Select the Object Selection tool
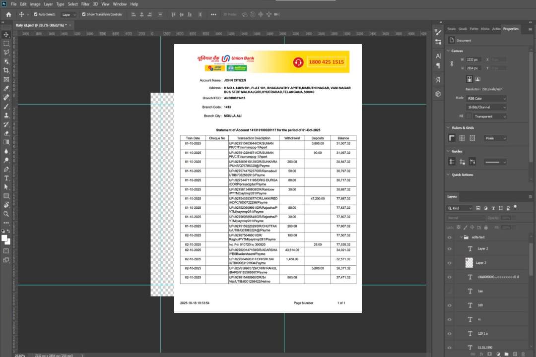The height and width of the screenshot is (357, 536). pyautogui.click(x=6, y=61)
